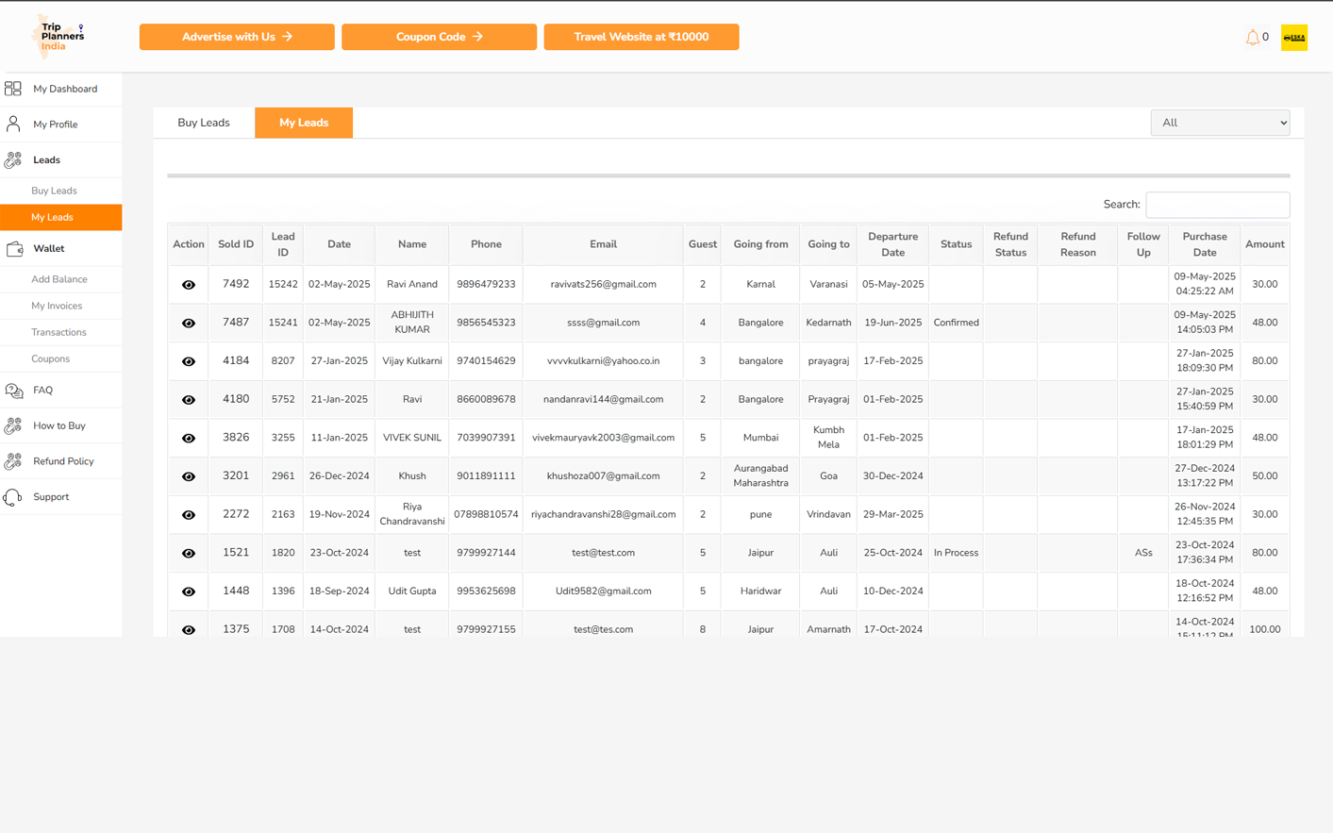Click the Coupon Code button
Image resolution: width=1333 pixels, height=833 pixels.
pos(439,37)
